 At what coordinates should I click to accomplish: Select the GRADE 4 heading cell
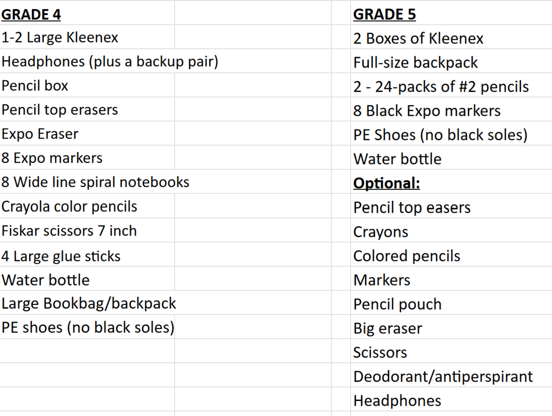click(87, 13)
